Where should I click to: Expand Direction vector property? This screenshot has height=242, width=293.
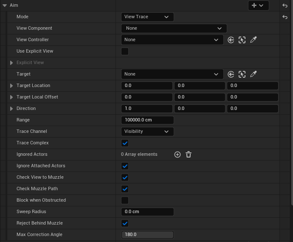pyautogui.click(x=11, y=109)
